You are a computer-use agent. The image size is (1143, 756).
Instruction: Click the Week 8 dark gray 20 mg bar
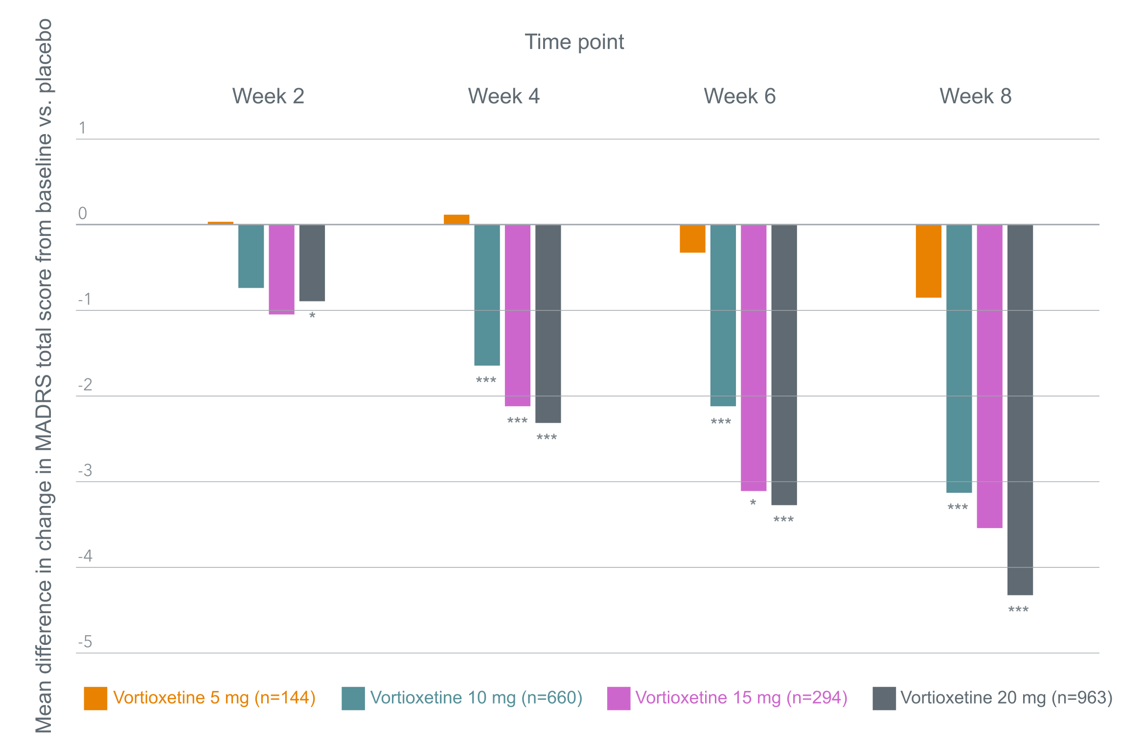click(x=1020, y=410)
